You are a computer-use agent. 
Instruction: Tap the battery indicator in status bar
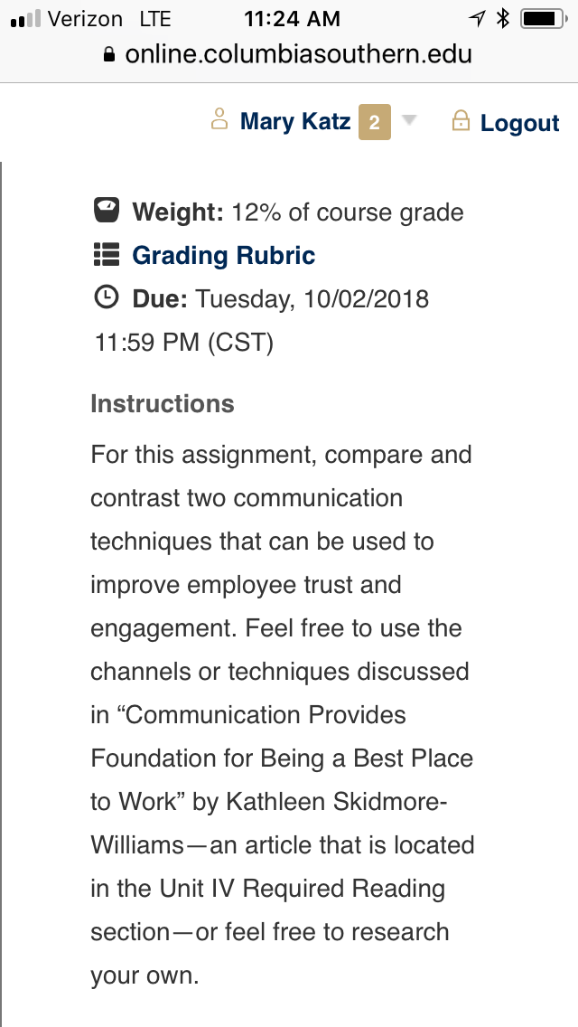(544, 19)
